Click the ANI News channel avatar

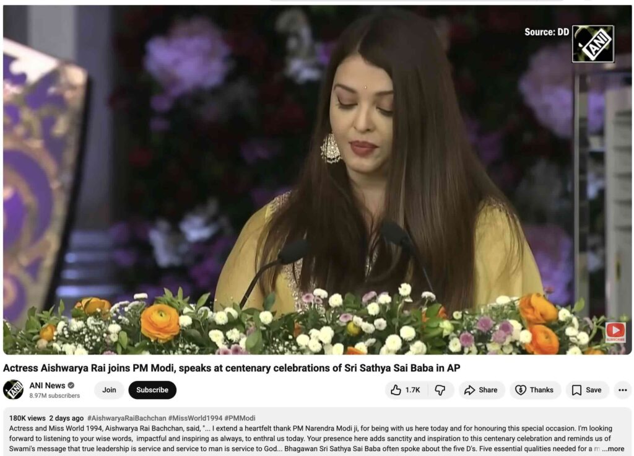click(x=14, y=390)
